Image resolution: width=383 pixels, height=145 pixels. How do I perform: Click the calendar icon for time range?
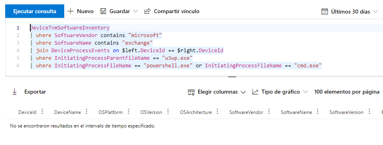[325, 12]
